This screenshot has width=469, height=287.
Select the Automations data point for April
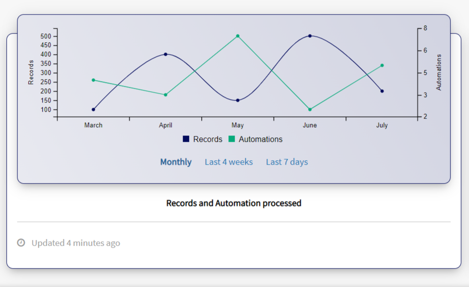166,95
